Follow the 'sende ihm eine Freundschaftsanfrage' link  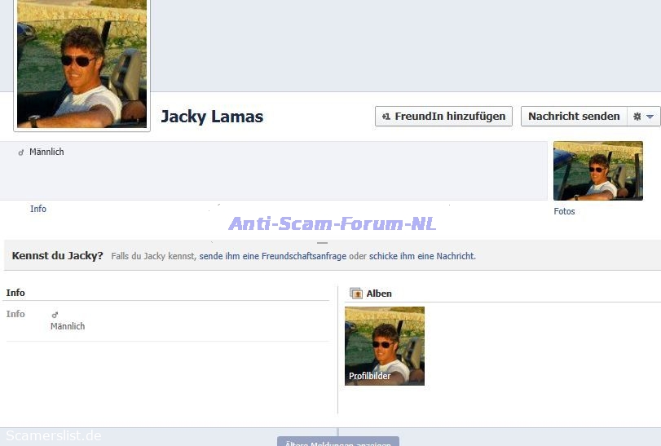(272, 256)
